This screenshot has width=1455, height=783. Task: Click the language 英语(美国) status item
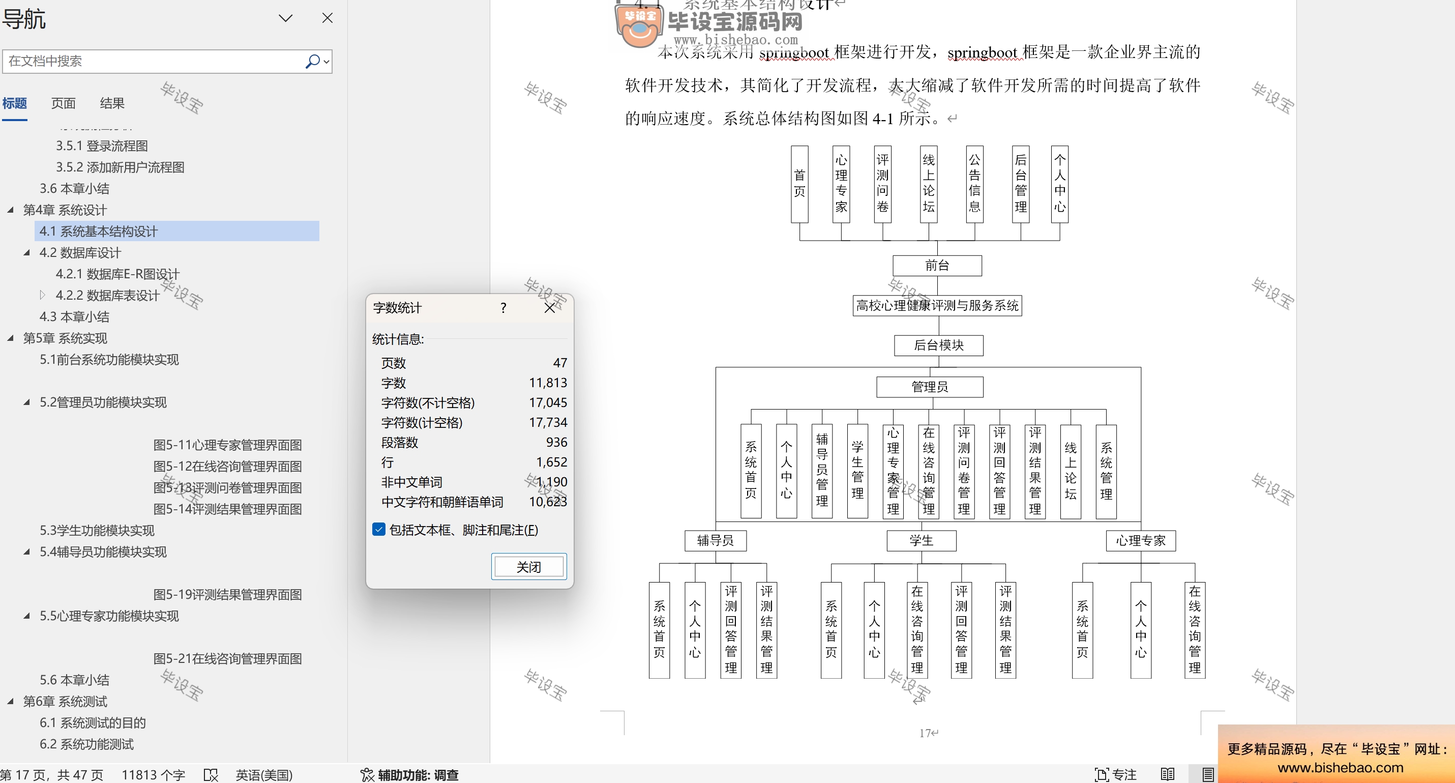pos(264,774)
